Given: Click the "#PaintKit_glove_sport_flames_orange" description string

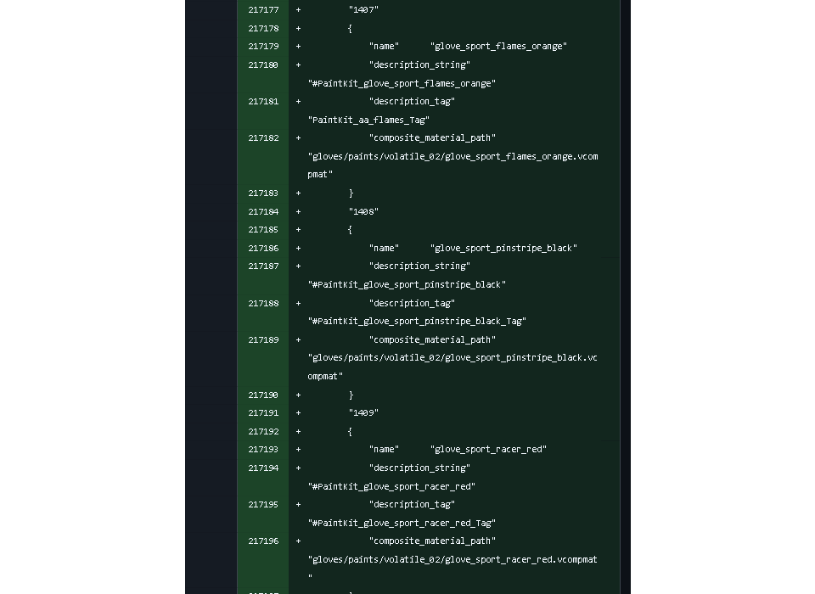Looking at the screenshot, I should click(x=402, y=84).
